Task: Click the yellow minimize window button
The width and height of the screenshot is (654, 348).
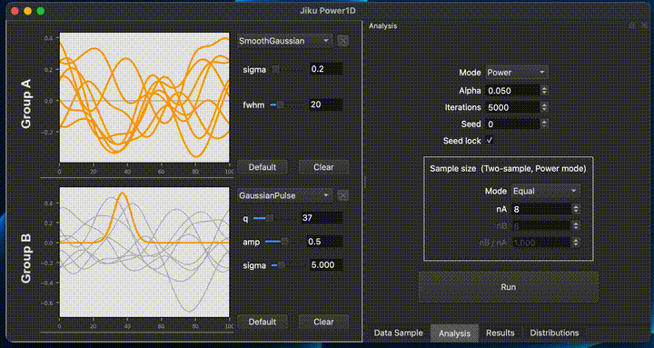Action: click(27, 11)
